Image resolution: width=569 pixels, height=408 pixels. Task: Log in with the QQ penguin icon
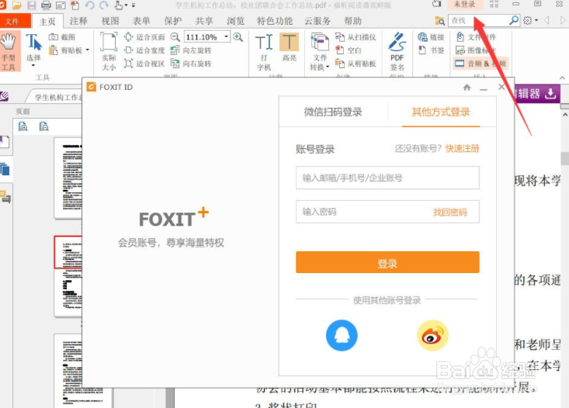342,335
